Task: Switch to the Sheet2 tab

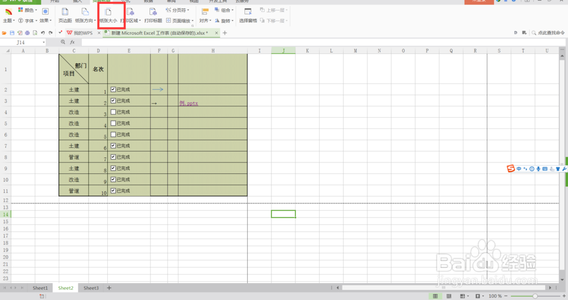Action: point(65,288)
